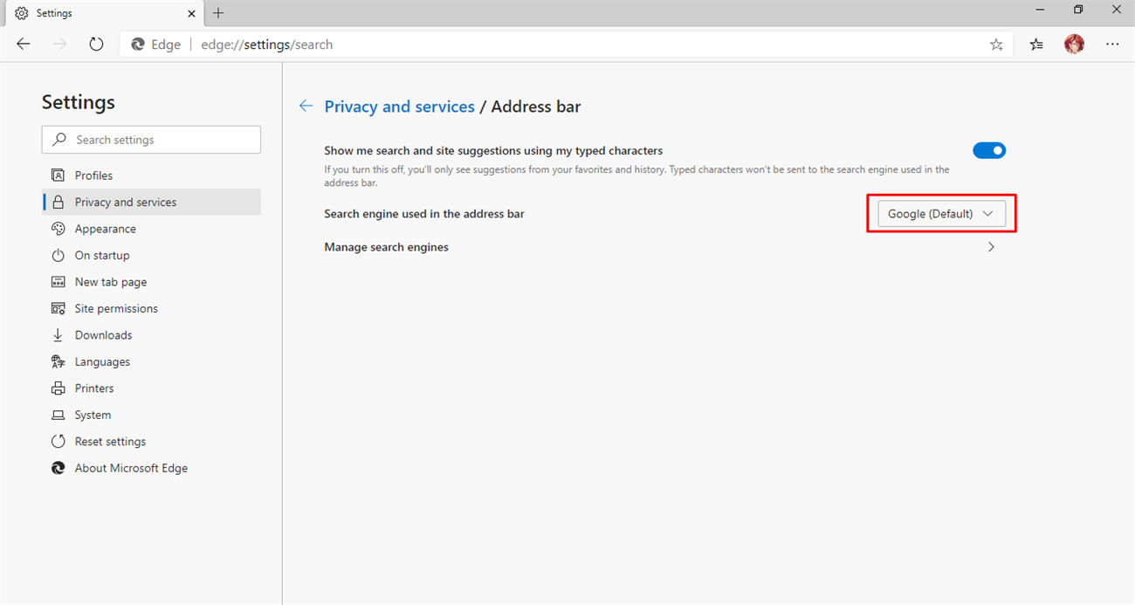Go back using Privacy and services arrow
Viewport: 1135px width, 605px height.
tap(306, 107)
